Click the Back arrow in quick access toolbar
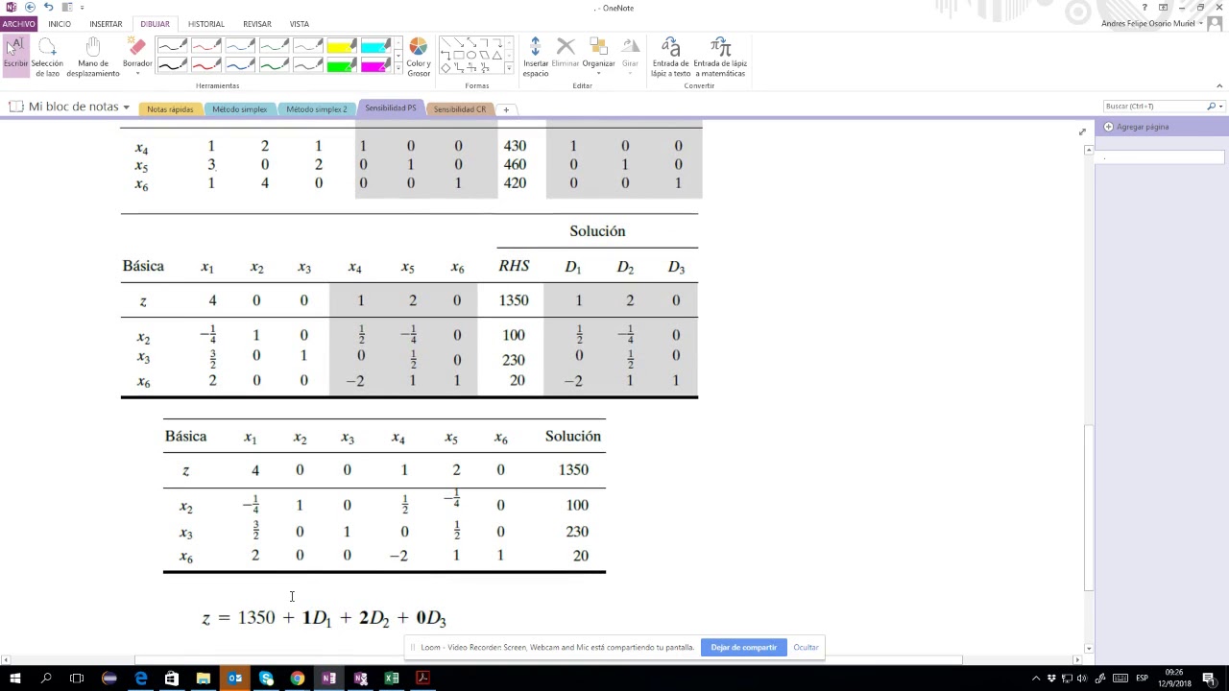This screenshot has height=691, width=1229. [x=30, y=8]
